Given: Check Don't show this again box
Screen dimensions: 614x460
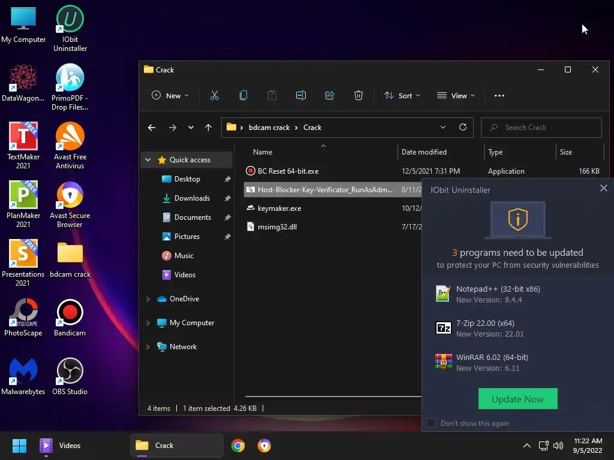Looking at the screenshot, I should point(431,423).
